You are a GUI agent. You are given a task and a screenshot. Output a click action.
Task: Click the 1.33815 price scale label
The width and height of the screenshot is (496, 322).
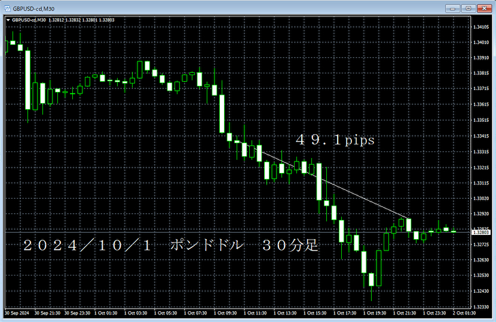point(481,73)
